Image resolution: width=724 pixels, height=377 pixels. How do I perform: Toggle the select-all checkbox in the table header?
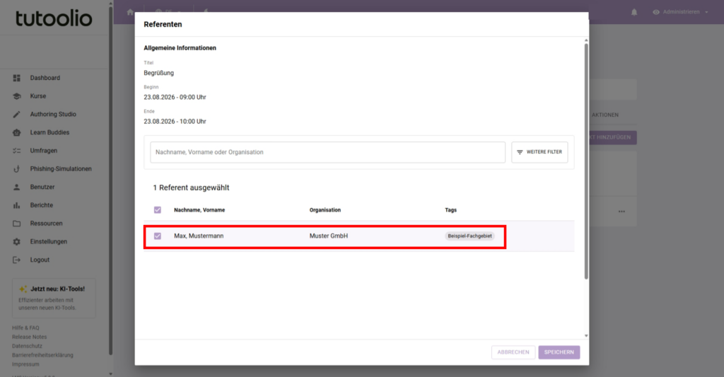coord(158,210)
